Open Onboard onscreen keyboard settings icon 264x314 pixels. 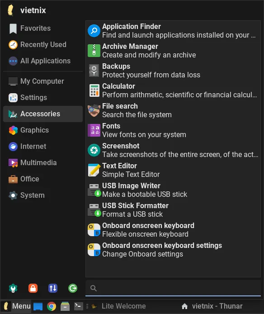[x=94, y=249]
